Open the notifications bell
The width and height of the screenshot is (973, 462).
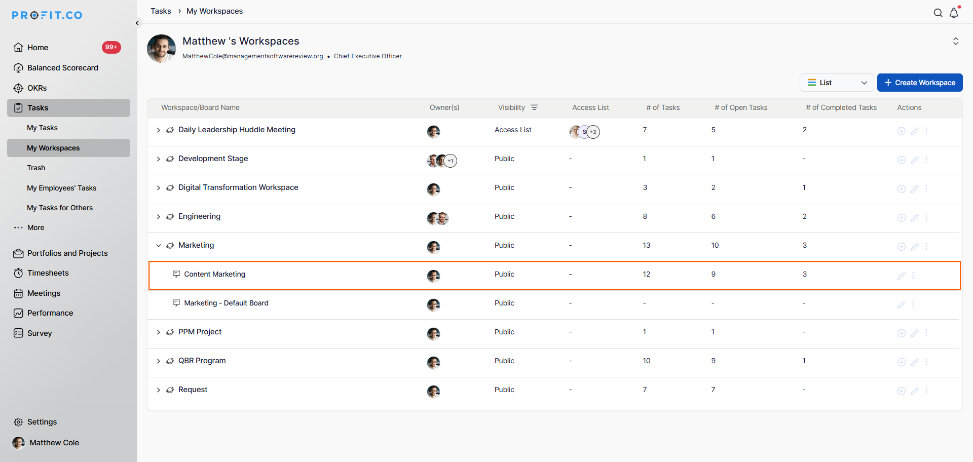click(x=954, y=13)
